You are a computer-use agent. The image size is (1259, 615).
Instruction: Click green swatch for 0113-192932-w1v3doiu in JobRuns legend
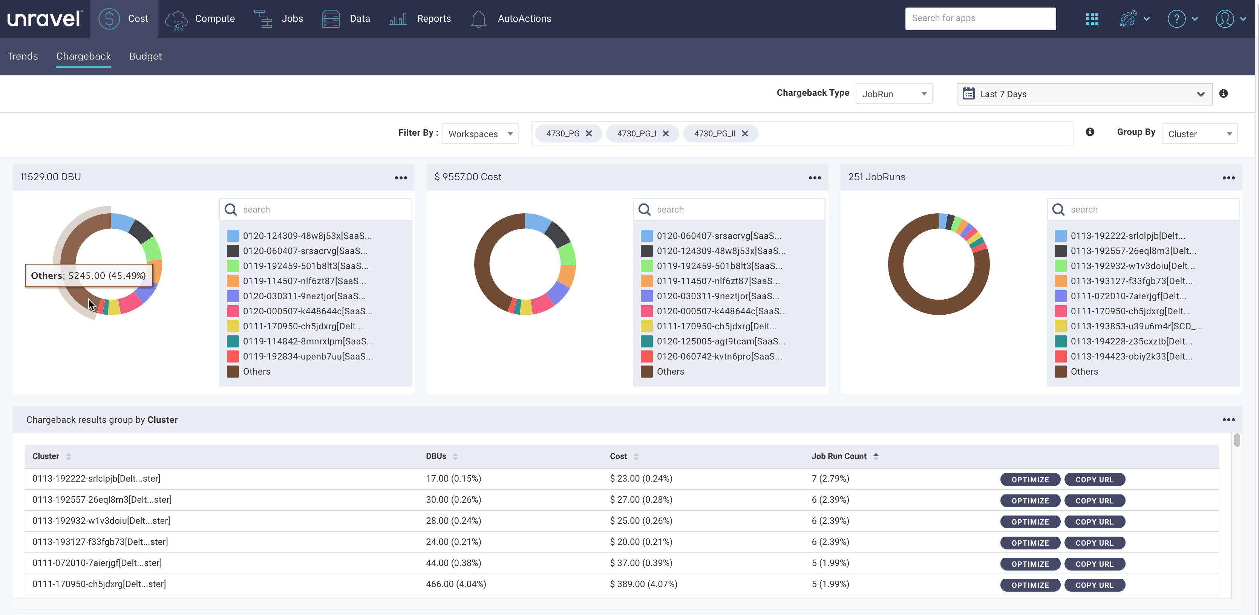tap(1060, 266)
